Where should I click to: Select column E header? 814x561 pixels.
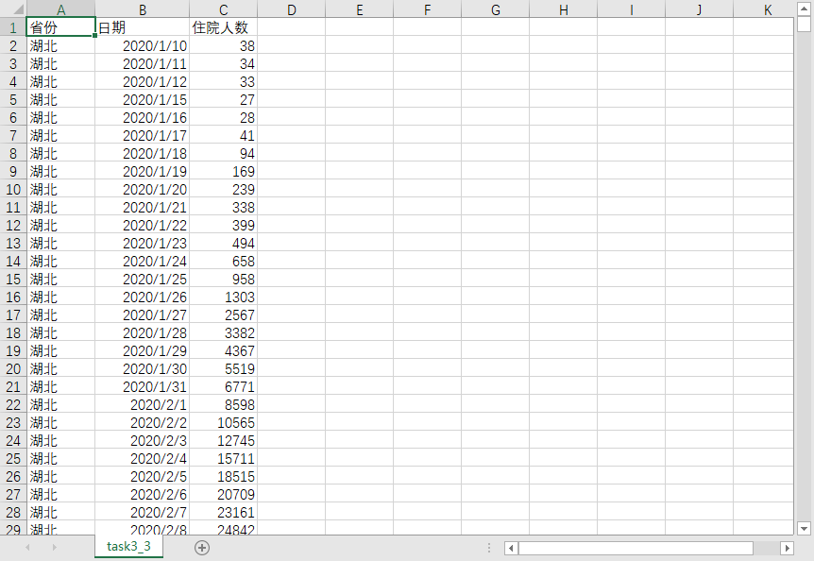click(359, 9)
